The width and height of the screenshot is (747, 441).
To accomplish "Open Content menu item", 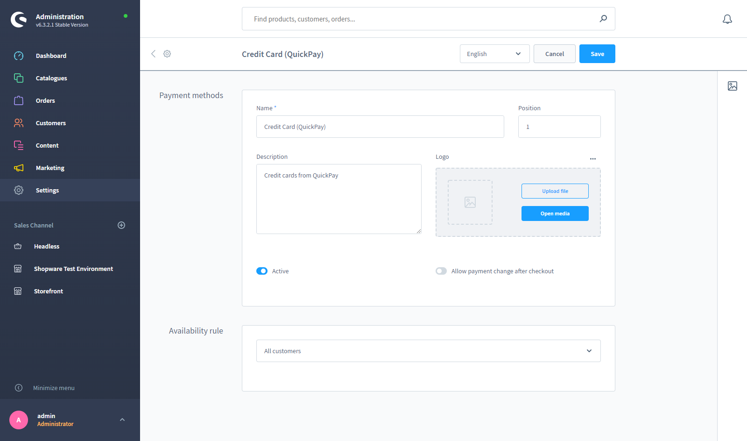I will coord(70,145).
